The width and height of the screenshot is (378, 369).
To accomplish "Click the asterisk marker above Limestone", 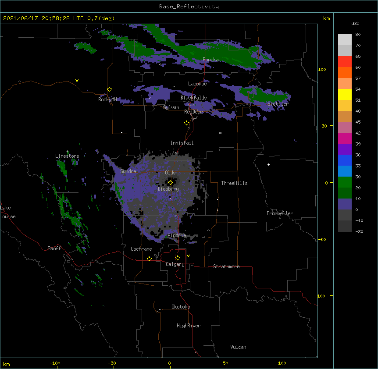I will click(x=67, y=152).
